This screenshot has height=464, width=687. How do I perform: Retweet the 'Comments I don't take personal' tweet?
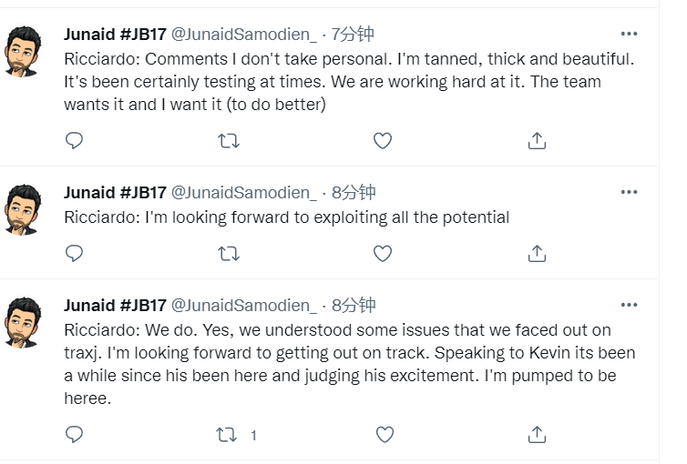click(x=229, y=141)
